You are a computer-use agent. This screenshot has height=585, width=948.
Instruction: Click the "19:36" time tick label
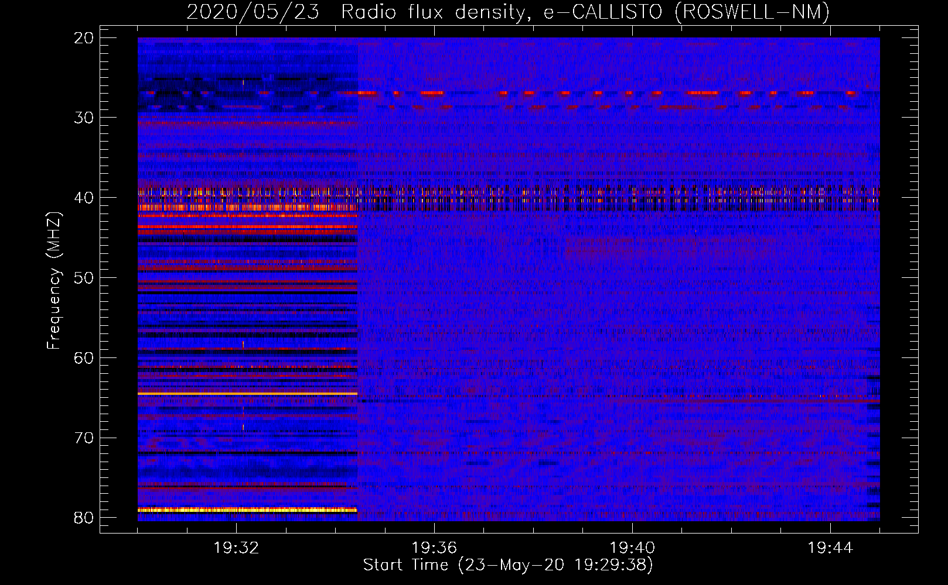click(434, 548)
